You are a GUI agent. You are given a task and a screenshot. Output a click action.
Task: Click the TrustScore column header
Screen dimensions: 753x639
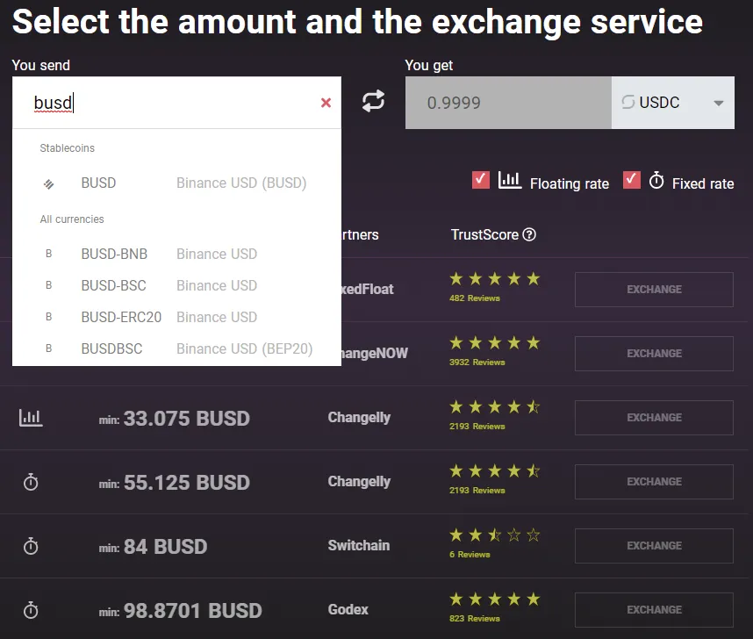(x=484, y=235)
